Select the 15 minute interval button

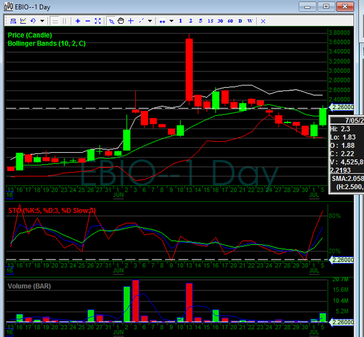click(211, 21)
